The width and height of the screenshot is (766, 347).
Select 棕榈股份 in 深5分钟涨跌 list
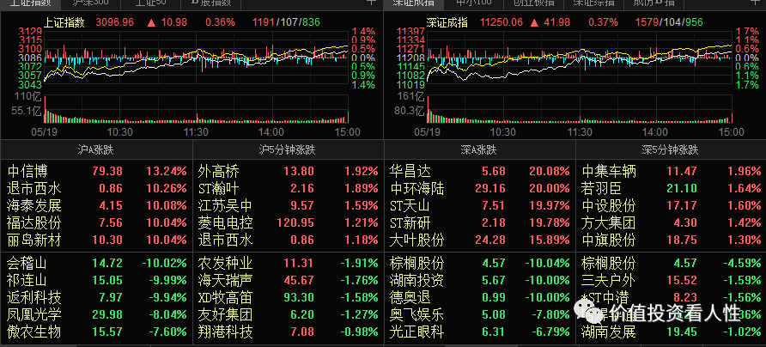(671, 264)
